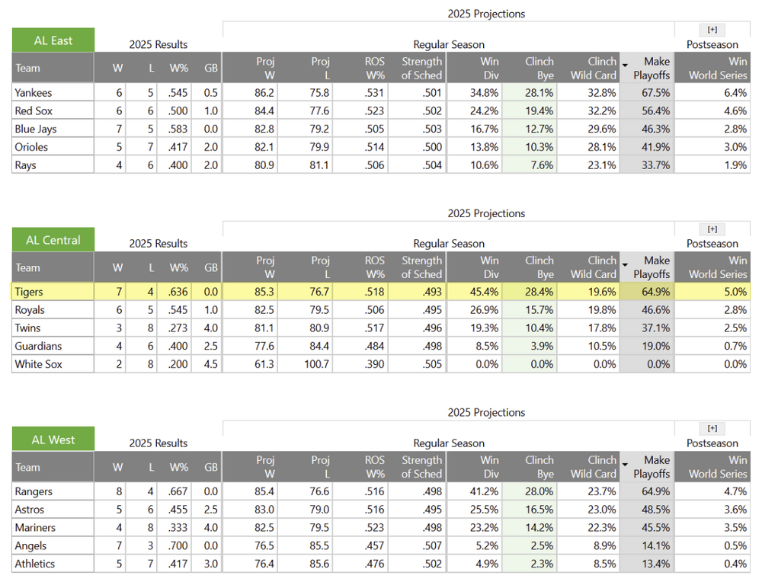Expand AL East Postseason columns with [+]
This screenshot has height=582, width=762.
point(712,30)
